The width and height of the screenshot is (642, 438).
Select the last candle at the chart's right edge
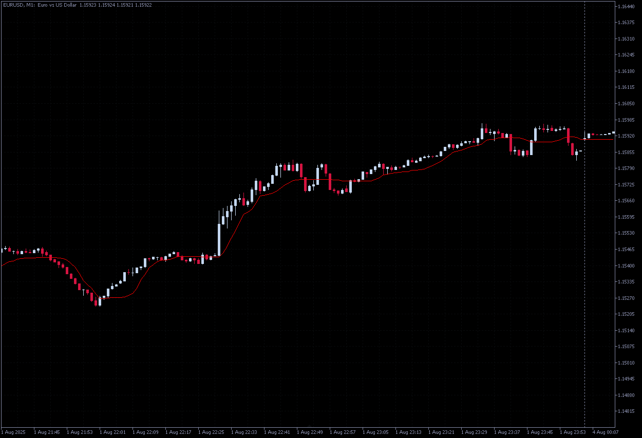(x=613, y=132)
